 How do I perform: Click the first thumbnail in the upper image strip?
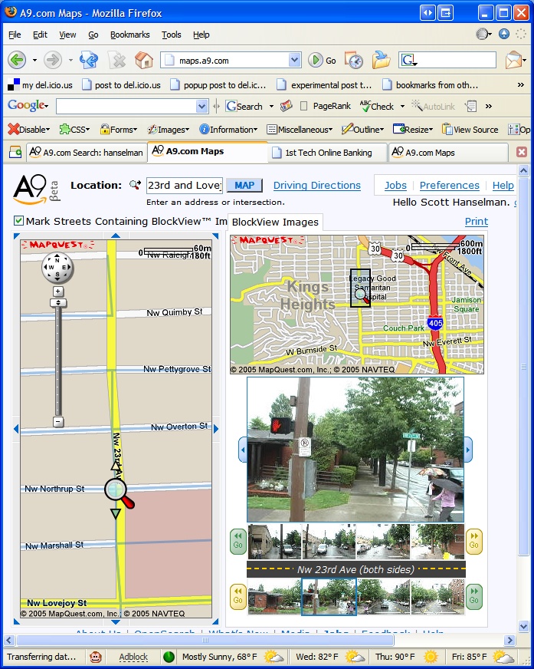click(x=274, y=542)
